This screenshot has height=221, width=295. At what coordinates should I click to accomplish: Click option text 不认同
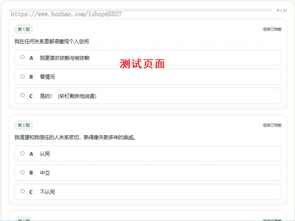tap(47, 192)
